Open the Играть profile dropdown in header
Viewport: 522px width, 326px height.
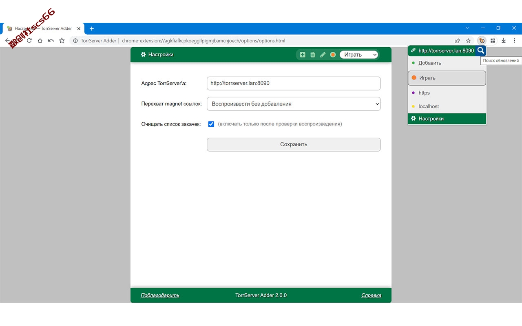pos(359,55)
